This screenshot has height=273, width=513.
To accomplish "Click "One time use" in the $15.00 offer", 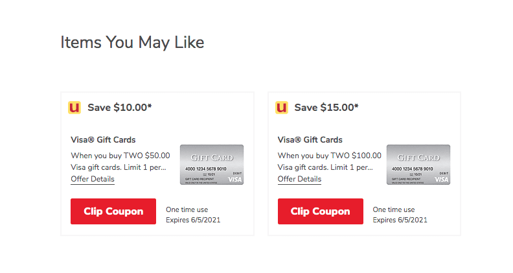I will tap(394, 209).
